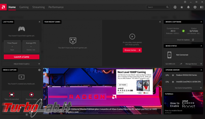
Task: Switch to the Streaming tab
Action: pos(38,7)
